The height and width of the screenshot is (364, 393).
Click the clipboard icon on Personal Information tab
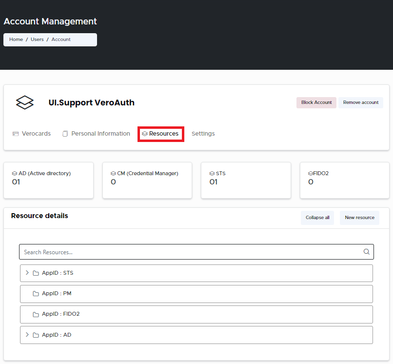pyautogui.click(x=65, y=133)
